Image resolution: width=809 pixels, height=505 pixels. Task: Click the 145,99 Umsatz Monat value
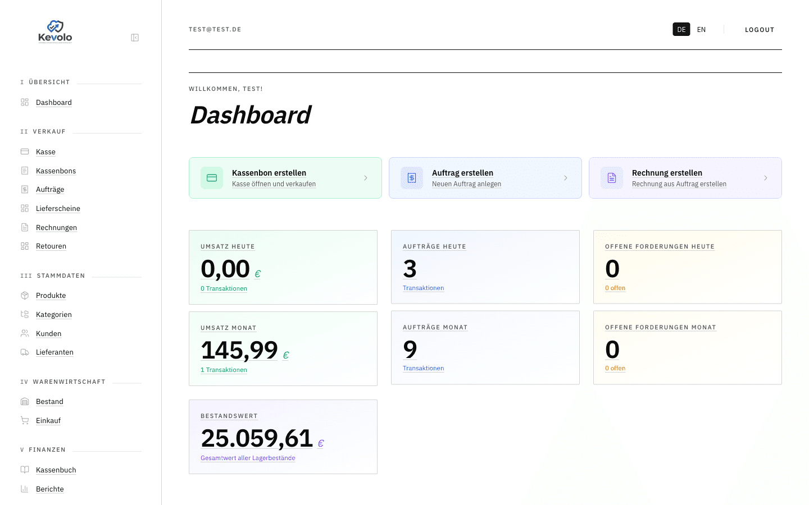239,350
